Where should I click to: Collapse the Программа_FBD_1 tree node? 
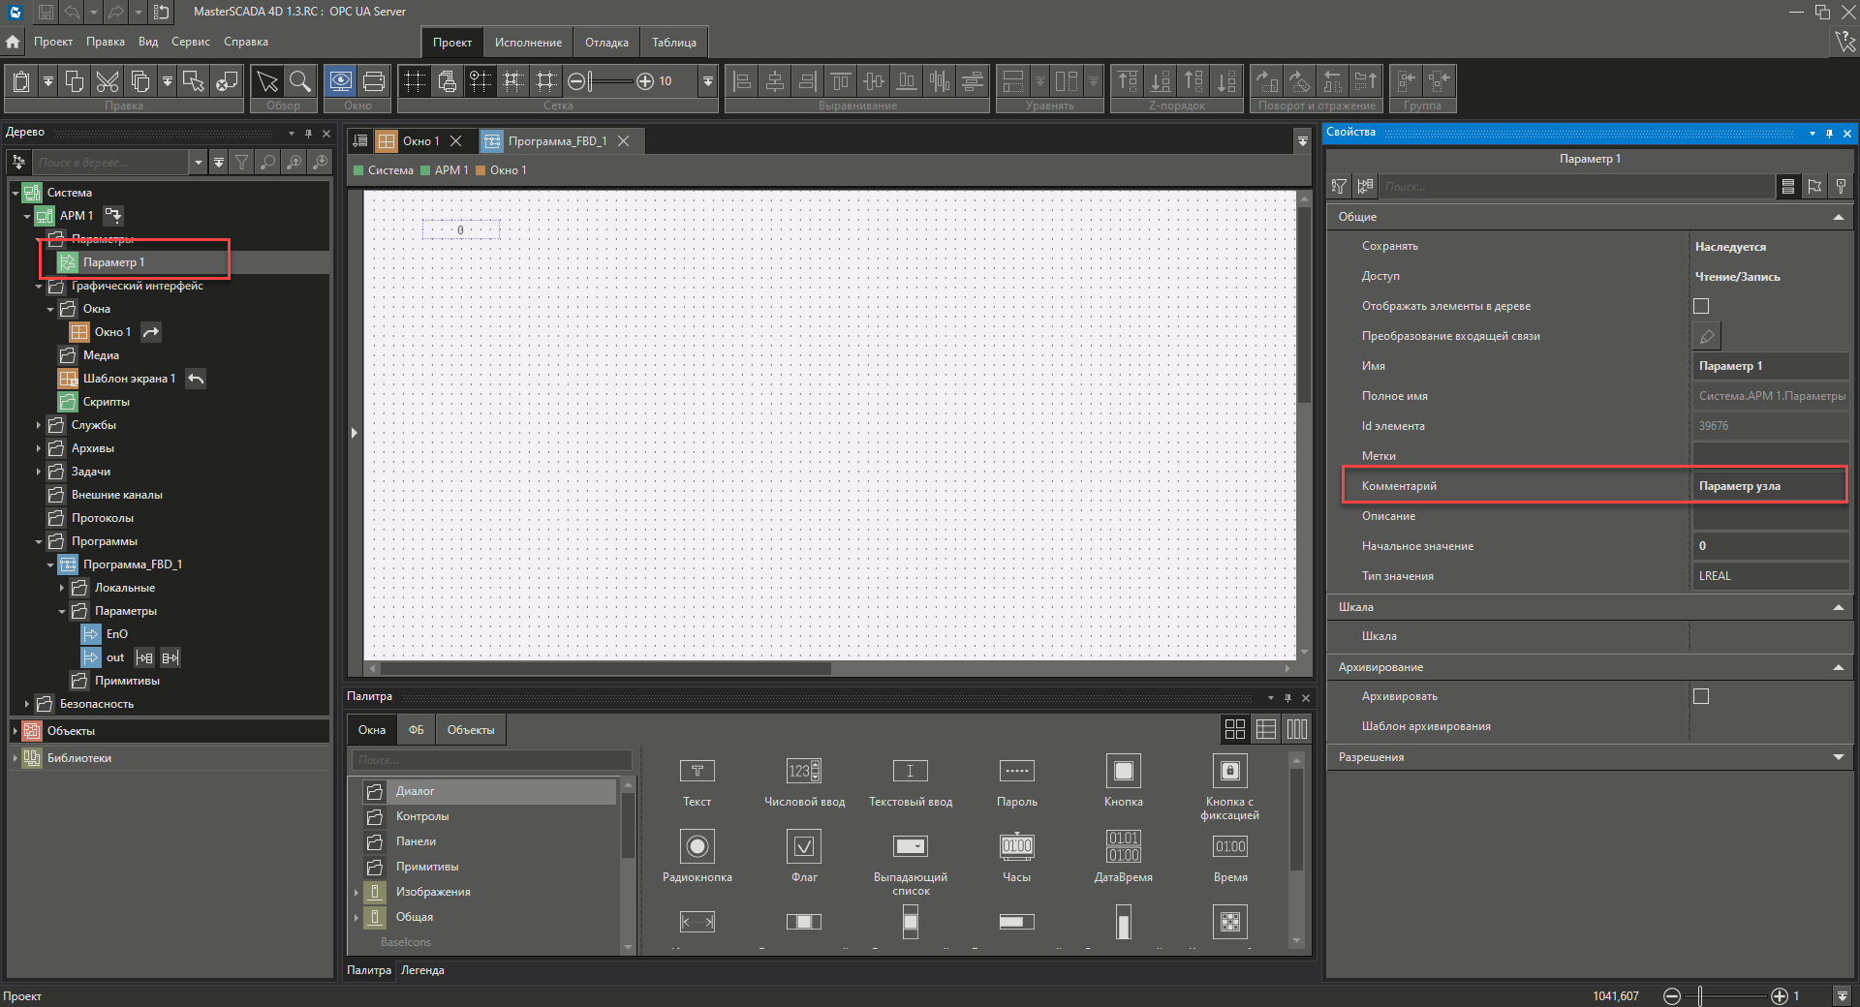coord(50,565)
